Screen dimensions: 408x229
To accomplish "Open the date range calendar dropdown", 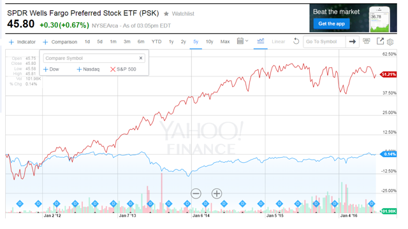I will pyautogui.click(x=242, y=41).
